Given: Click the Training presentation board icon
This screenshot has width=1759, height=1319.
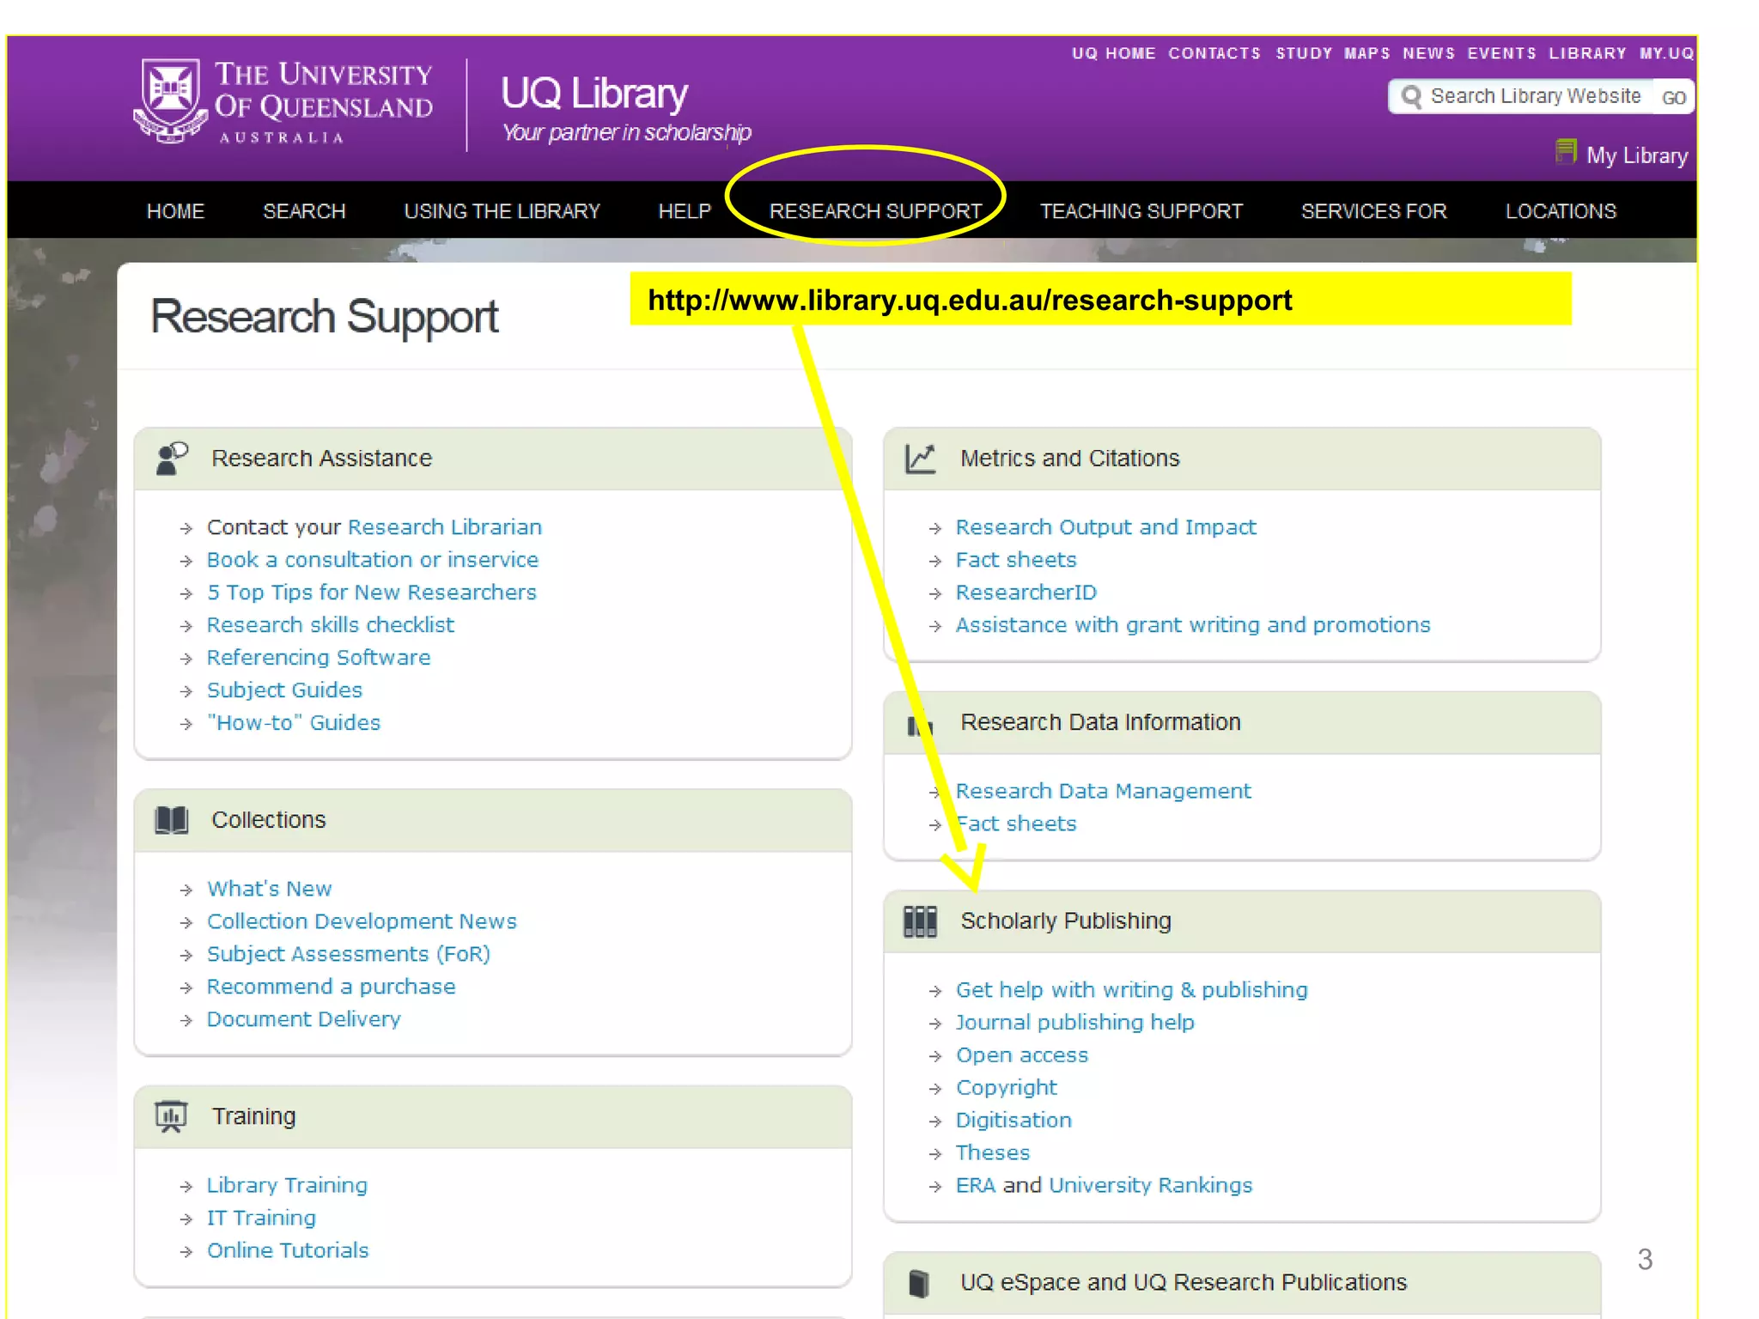Looking at the screenshot, I should click(171, 1116).
